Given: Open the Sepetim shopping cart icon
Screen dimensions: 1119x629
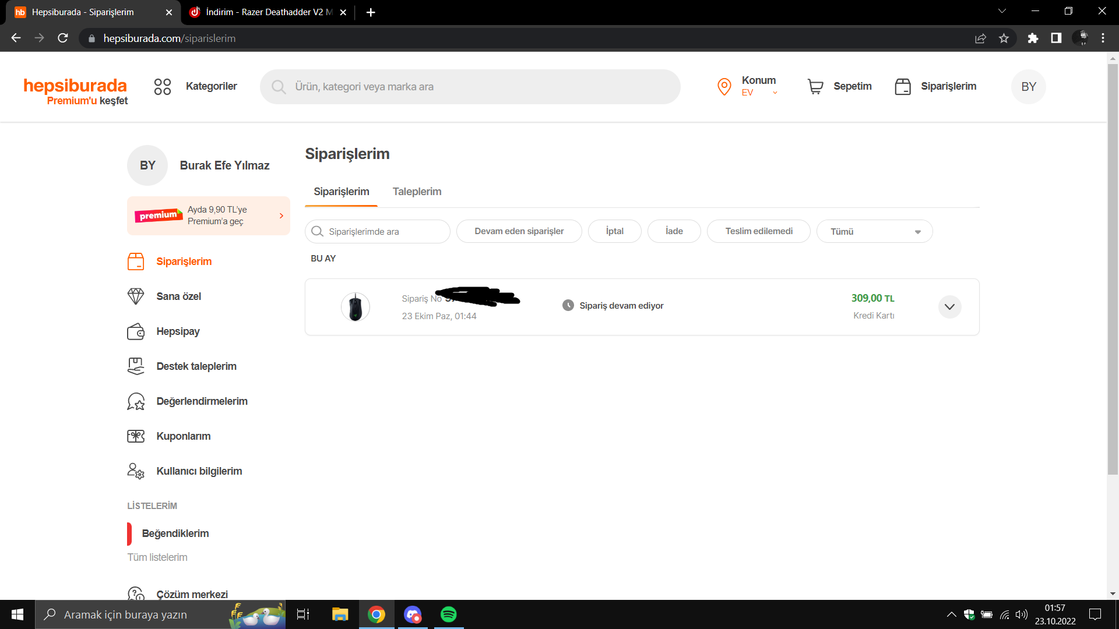Looking at the screenshot, I should (x=815, y=87).
